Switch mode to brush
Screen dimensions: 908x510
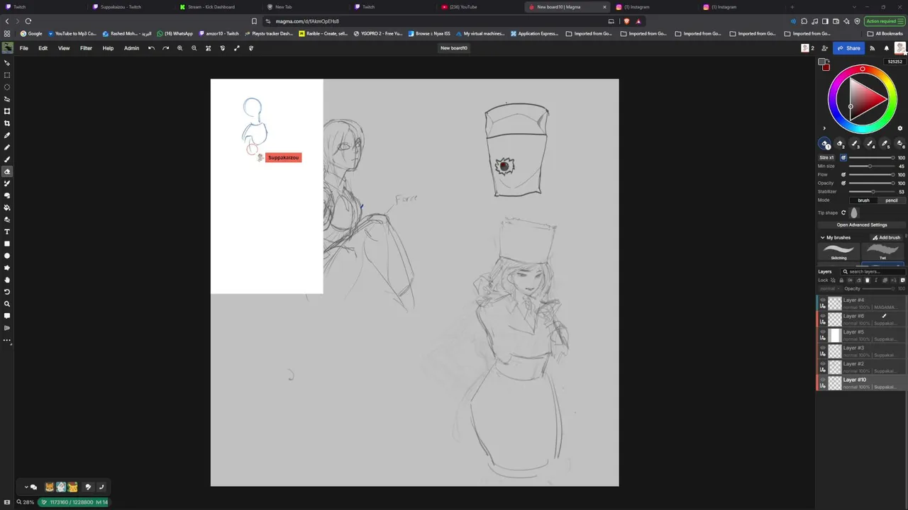point(863,200)
